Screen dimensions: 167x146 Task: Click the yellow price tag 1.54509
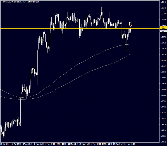[163, 28]
